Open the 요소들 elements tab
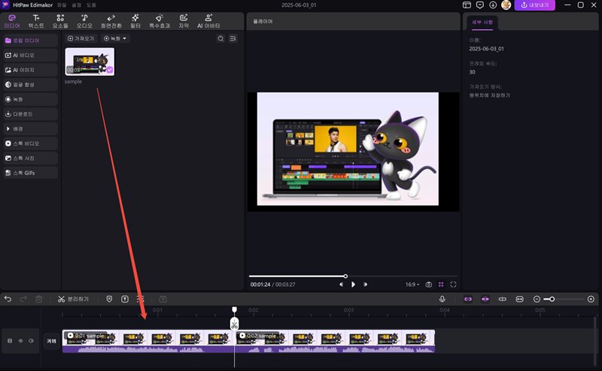The height and width of the screenshot is (371, 602). pos(60,22)
